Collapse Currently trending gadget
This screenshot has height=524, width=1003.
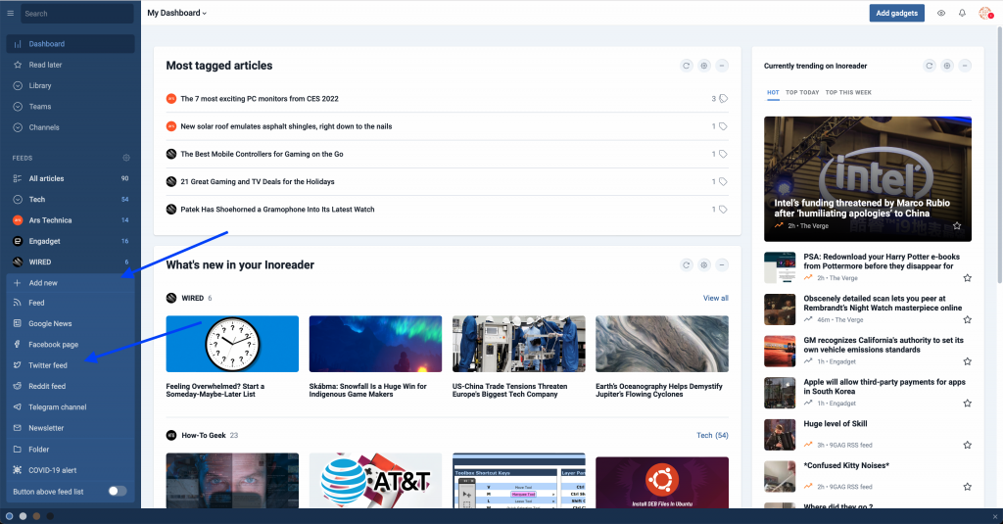(x=965, y=66)
